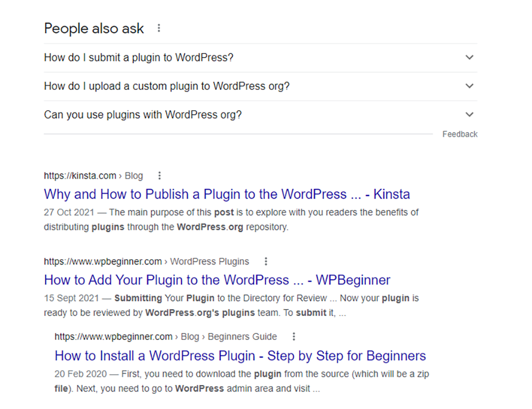Click the 'WordPress Plugins' breadcrumb text
This screenshot has height=409, width=532.
(x=209, y=261)
